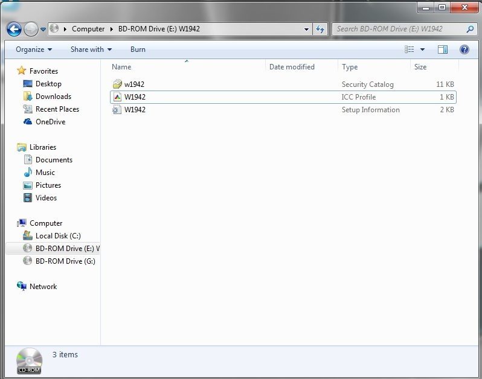Select Favorites in navigation pane
482x379 pixels.
tap(43, 71)
